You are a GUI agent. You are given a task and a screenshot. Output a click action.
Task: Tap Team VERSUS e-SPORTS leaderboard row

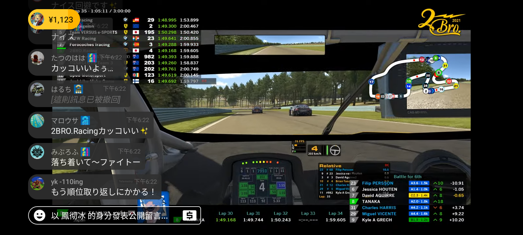(128, 32)
